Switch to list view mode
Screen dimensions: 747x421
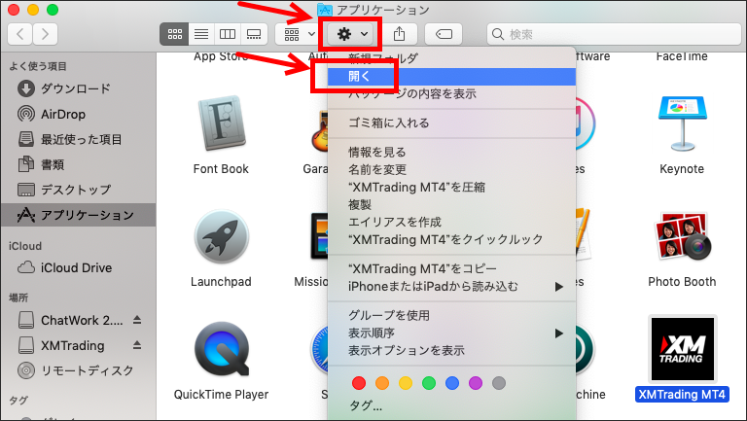(201, 34)
